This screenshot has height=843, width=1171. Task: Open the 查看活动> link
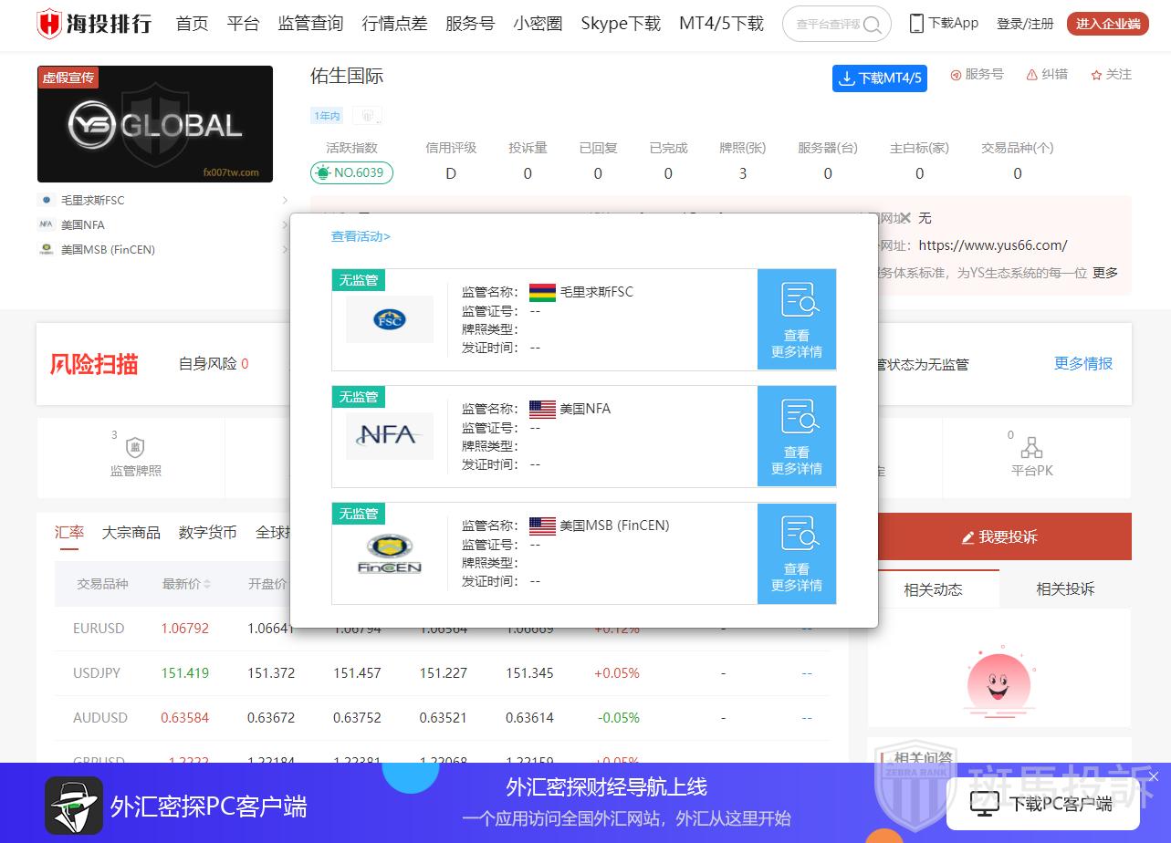[x=361, y=236]
